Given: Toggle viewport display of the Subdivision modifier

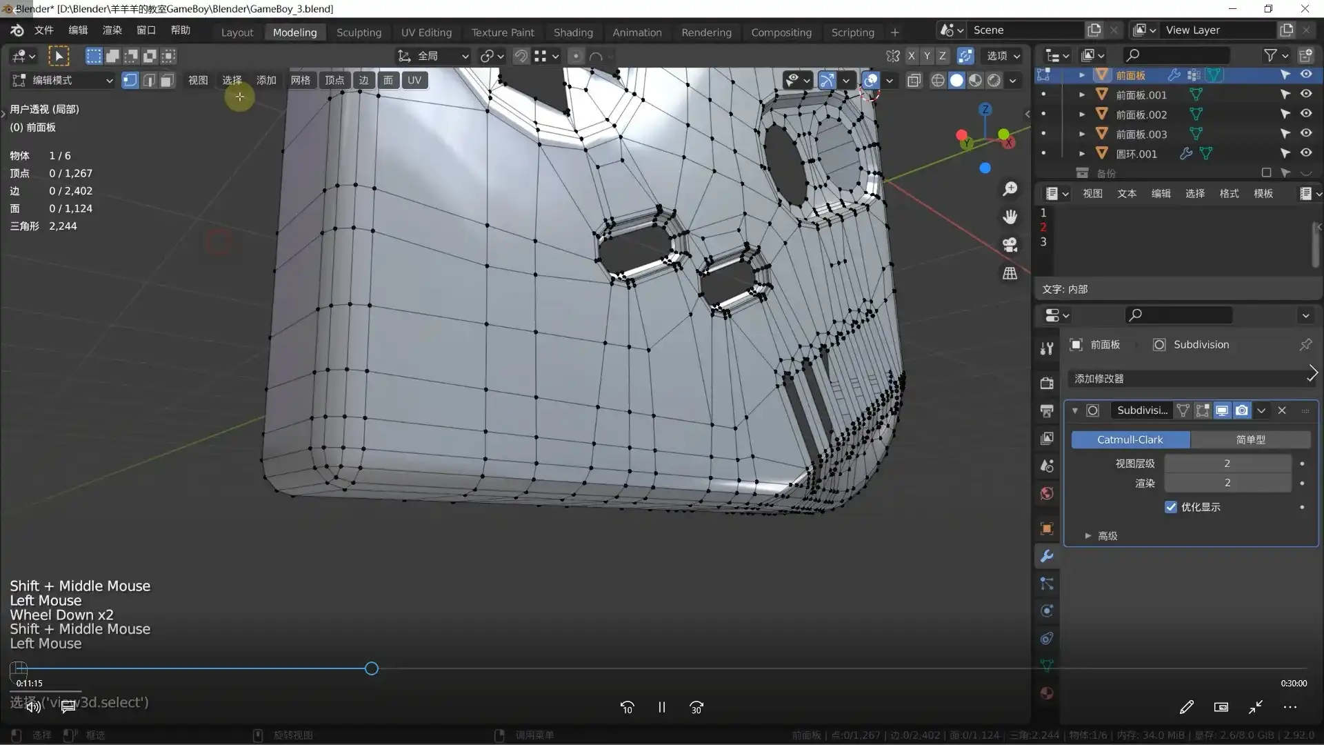Looking at the screenshot, I should [1222, 410].
